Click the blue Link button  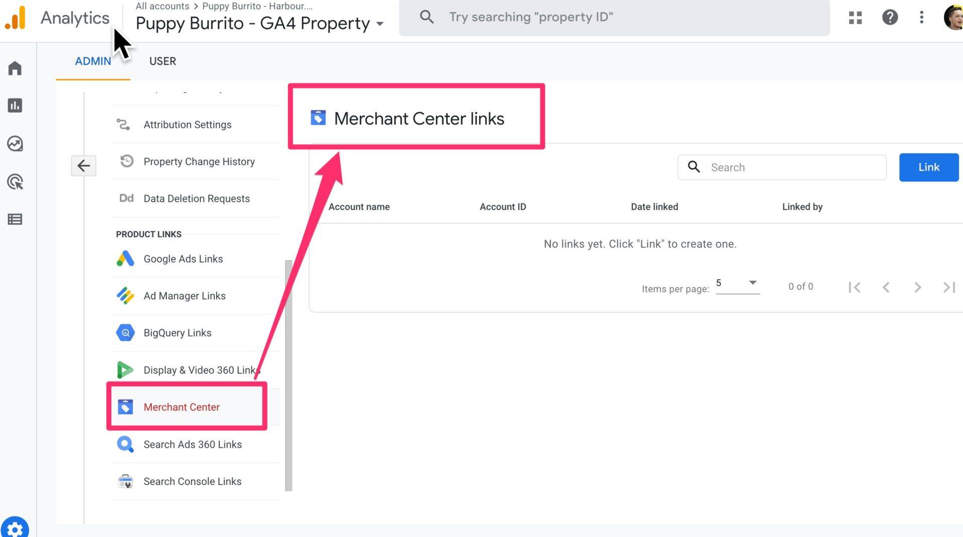click(928, 167)
